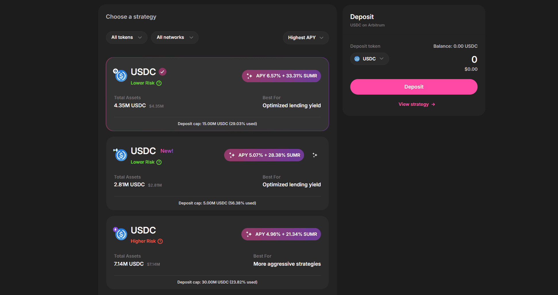
Task: Open Lower Risk help icon in second card
Action: tap(159, 162)
